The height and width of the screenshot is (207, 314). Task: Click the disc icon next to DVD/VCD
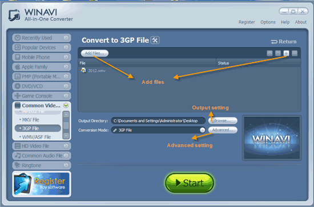pos(18,86)
